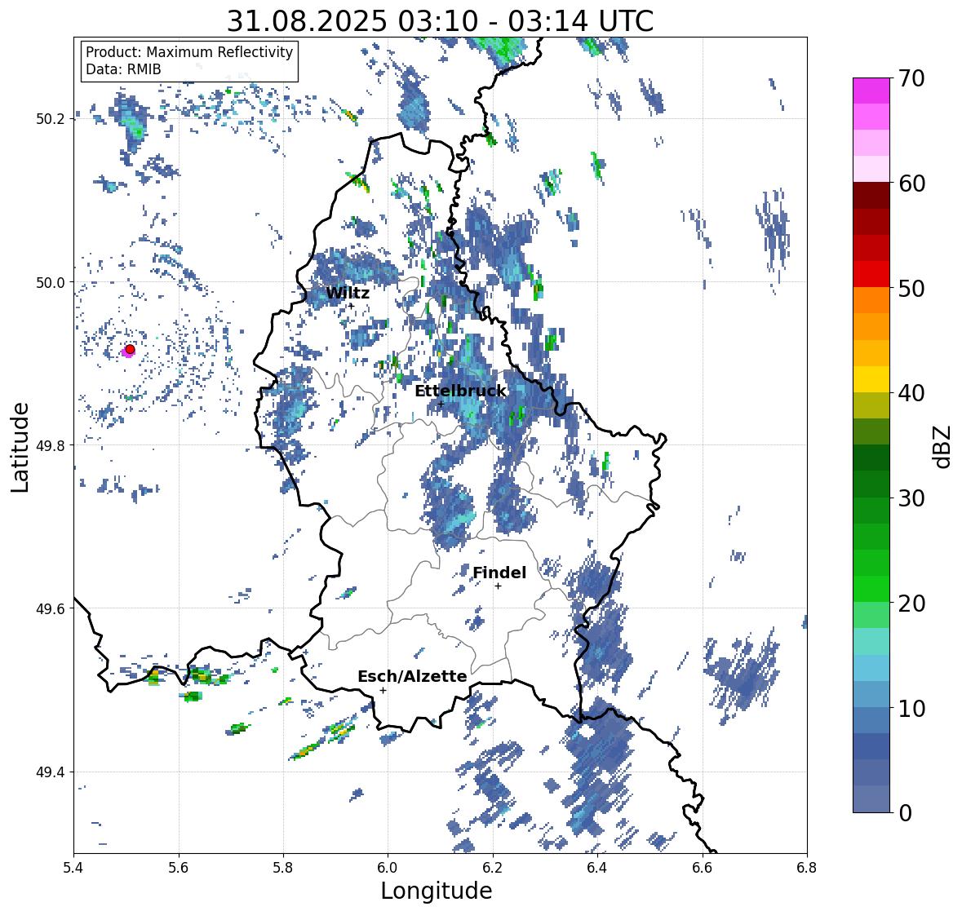962x911 pixels.
Task: Click the 50 value on the colorbar
Action: pyautogui.click(x=911, y=289)
